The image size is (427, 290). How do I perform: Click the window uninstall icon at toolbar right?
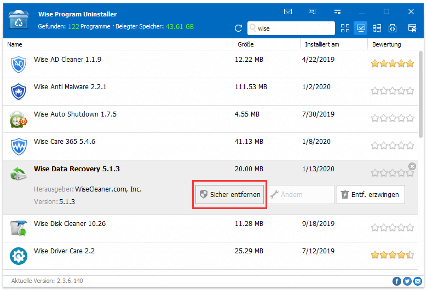tap(412, 28)
